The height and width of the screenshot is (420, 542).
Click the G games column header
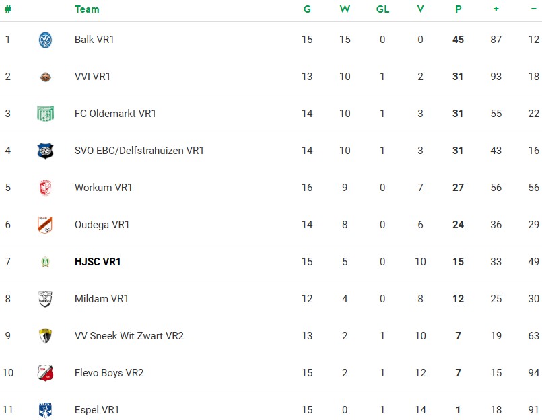coord(307,9)
